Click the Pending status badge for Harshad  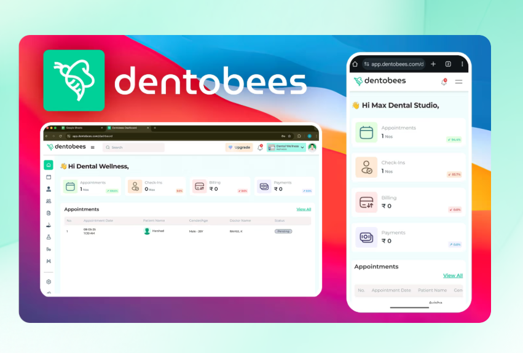pos(283,231)
